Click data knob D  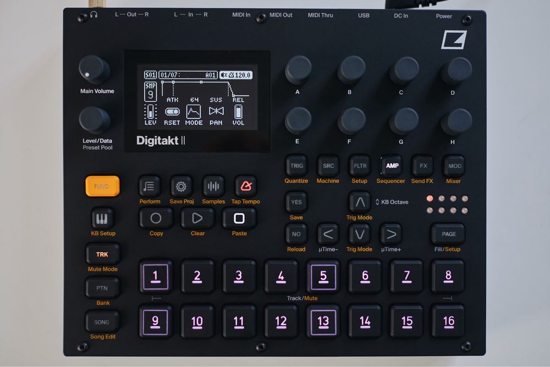tap(456, 71)
